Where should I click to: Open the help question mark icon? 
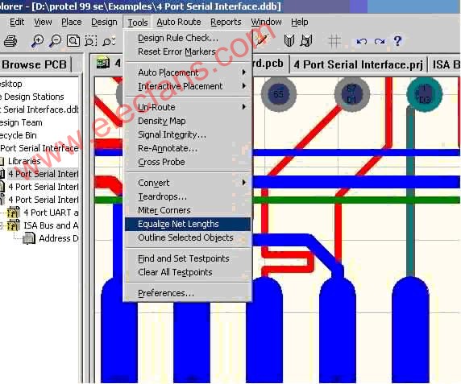(397, 41)
